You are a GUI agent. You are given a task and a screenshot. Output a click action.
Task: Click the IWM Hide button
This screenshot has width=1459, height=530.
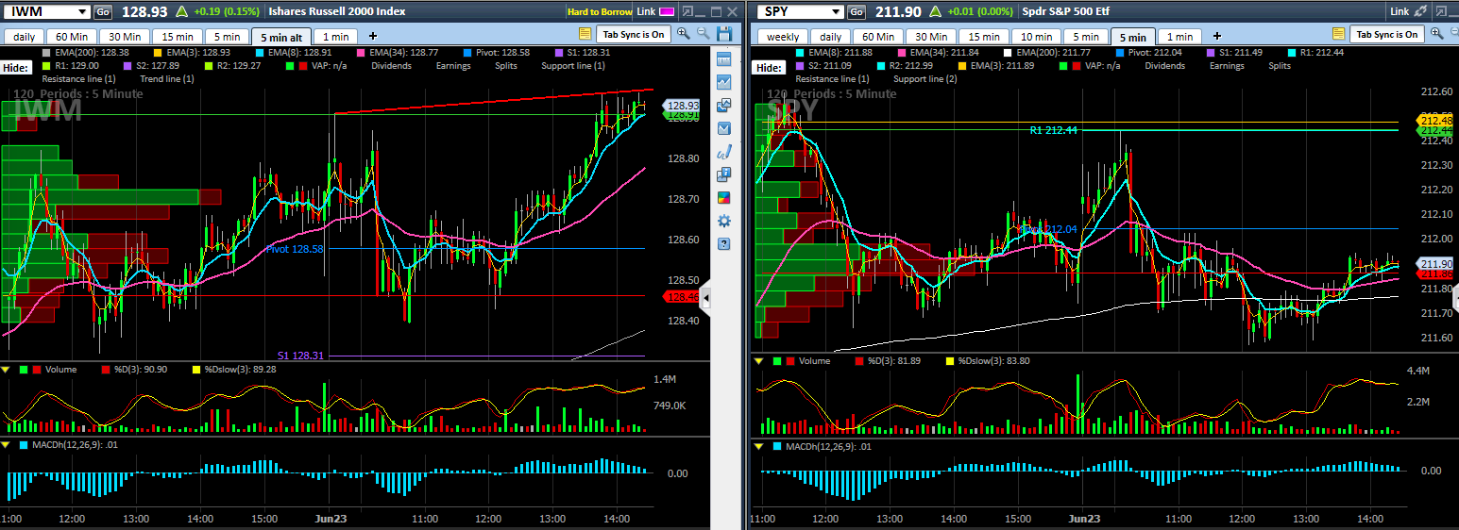pyautogui.click(x=16, y=68)
